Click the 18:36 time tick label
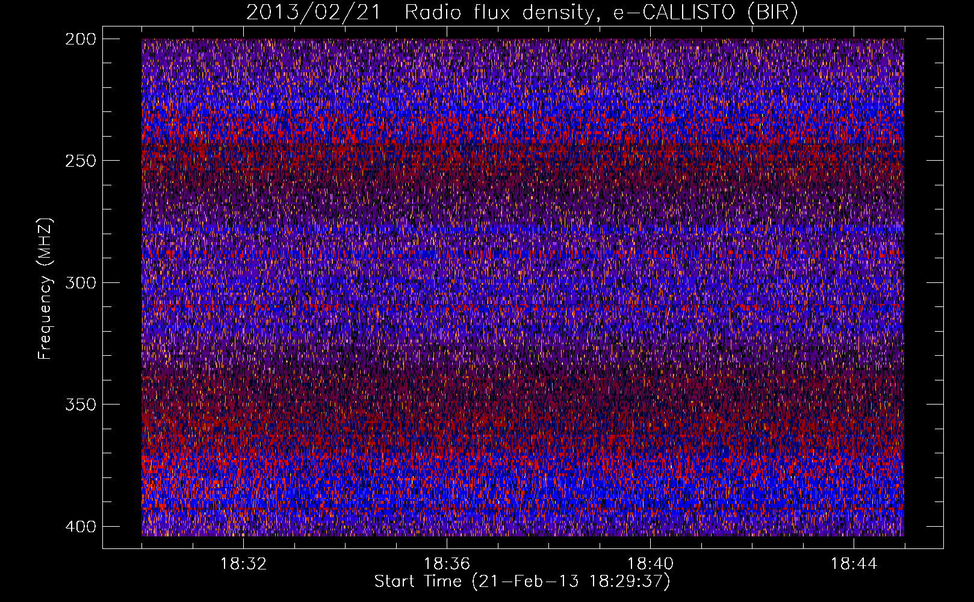Screen dimensions: 974x602 (x=447, y=564)
